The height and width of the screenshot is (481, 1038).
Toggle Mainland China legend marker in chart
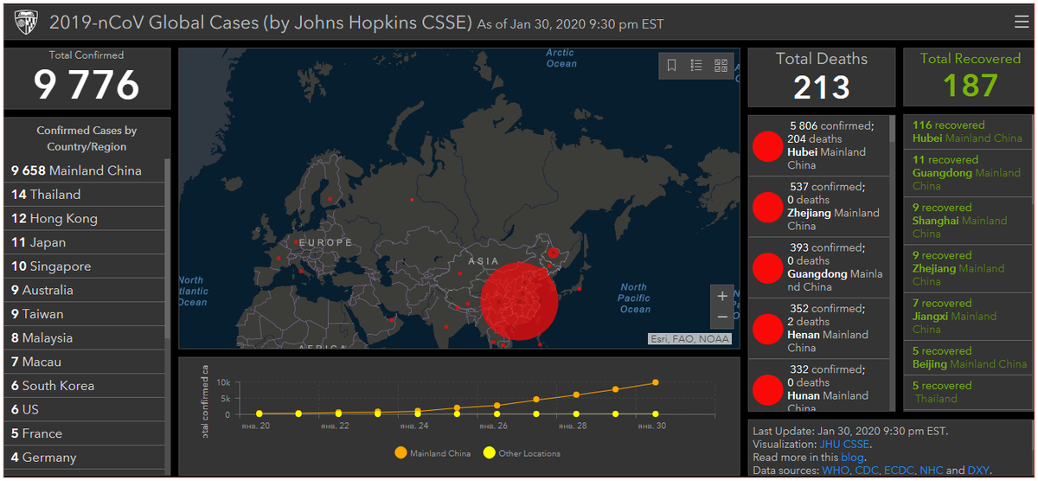(400, 452)
